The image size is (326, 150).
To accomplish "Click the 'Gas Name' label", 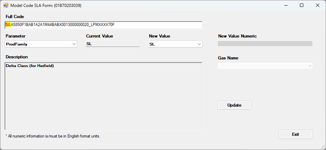I will click(228, 58).
